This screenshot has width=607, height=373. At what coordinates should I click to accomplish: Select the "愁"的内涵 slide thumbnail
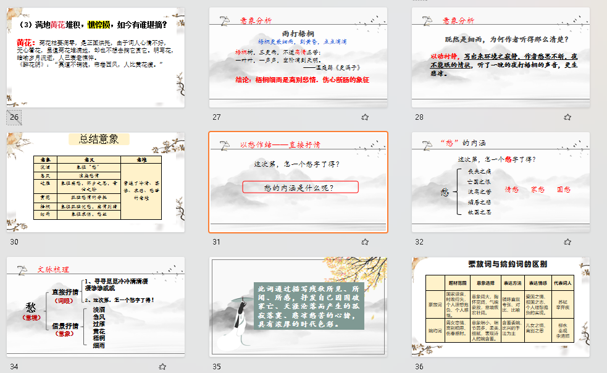[501, 182]
